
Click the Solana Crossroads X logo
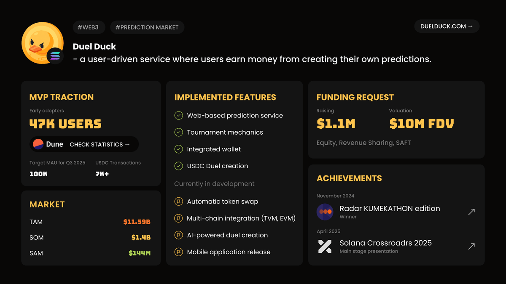click(x=325, y=247)
